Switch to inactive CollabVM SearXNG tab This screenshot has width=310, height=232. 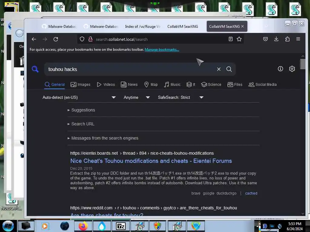click(x=183, y=27)
